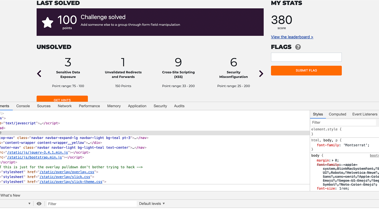Open the Event Listeners pane tab

(x=365, y=114)
